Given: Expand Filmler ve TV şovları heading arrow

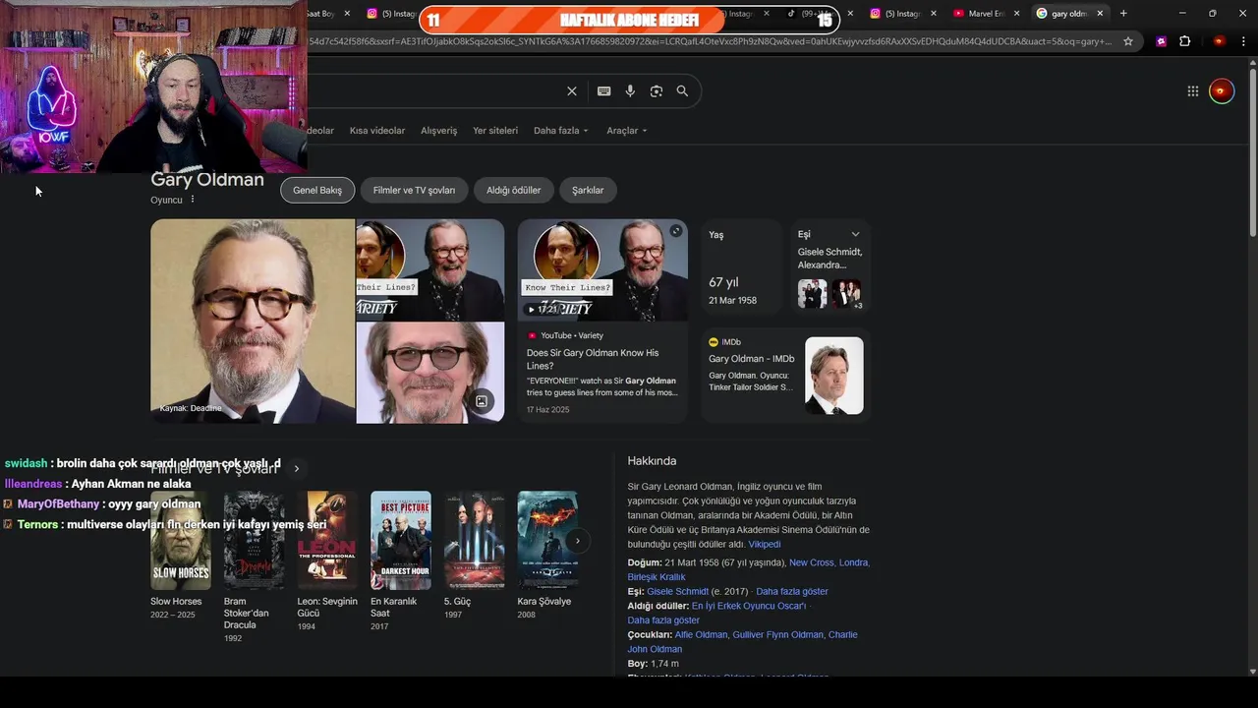Looking at the screenshot, I should [x=296, y=468].
